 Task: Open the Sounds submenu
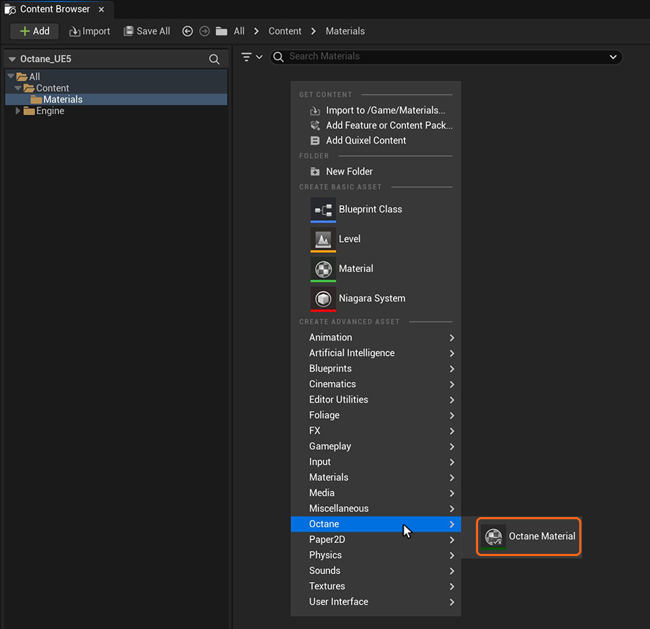pyautogui.click(x=376, y=571)
